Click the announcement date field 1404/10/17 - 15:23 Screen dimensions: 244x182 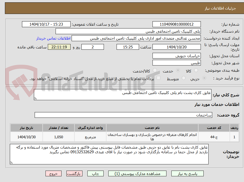46,24
